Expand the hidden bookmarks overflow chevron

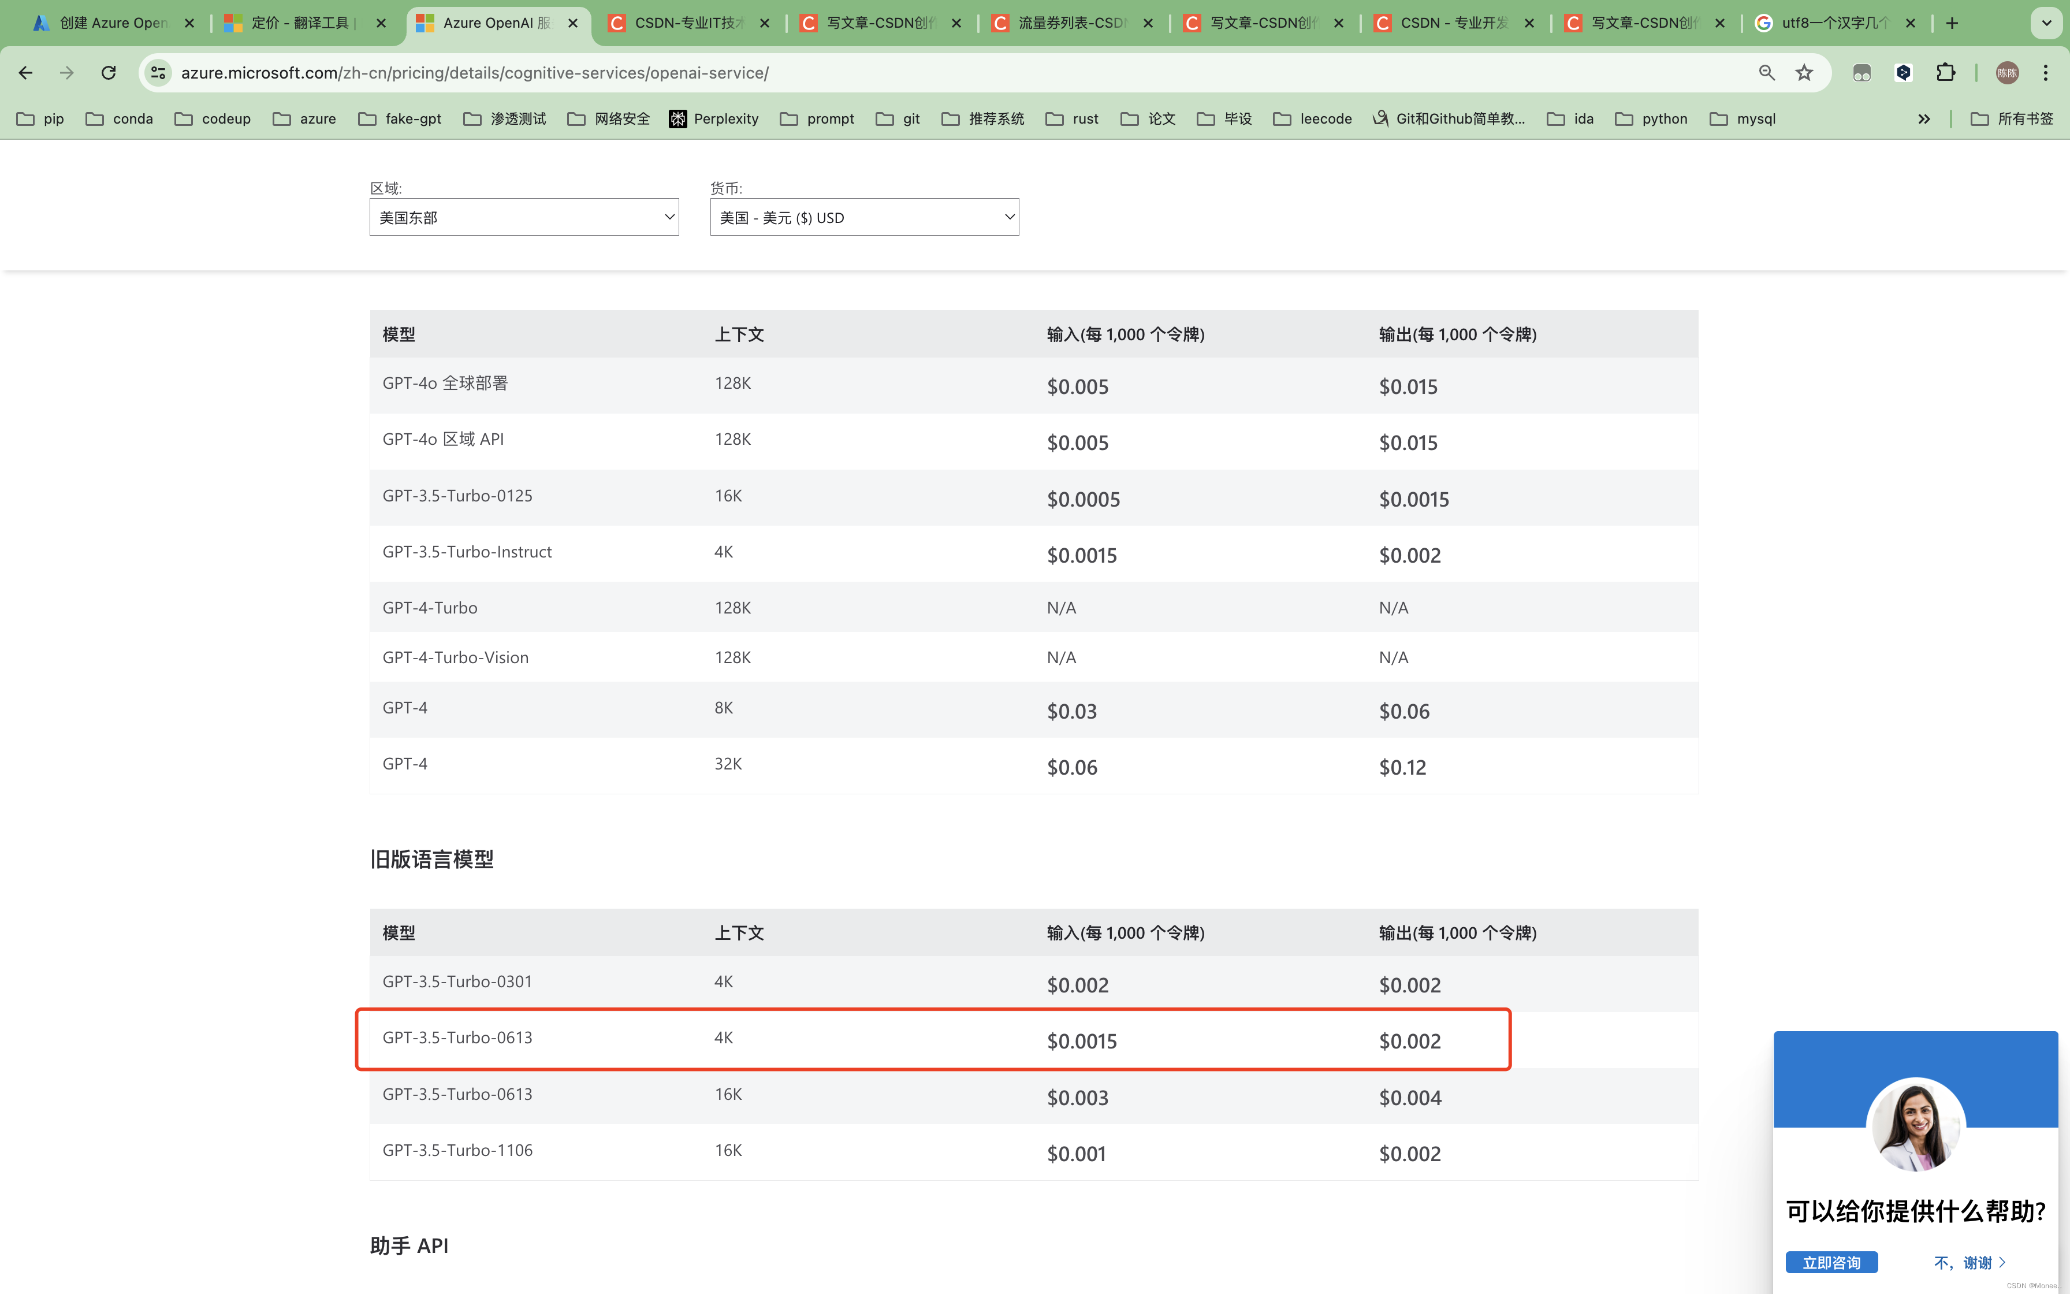tap(1924, 119)
